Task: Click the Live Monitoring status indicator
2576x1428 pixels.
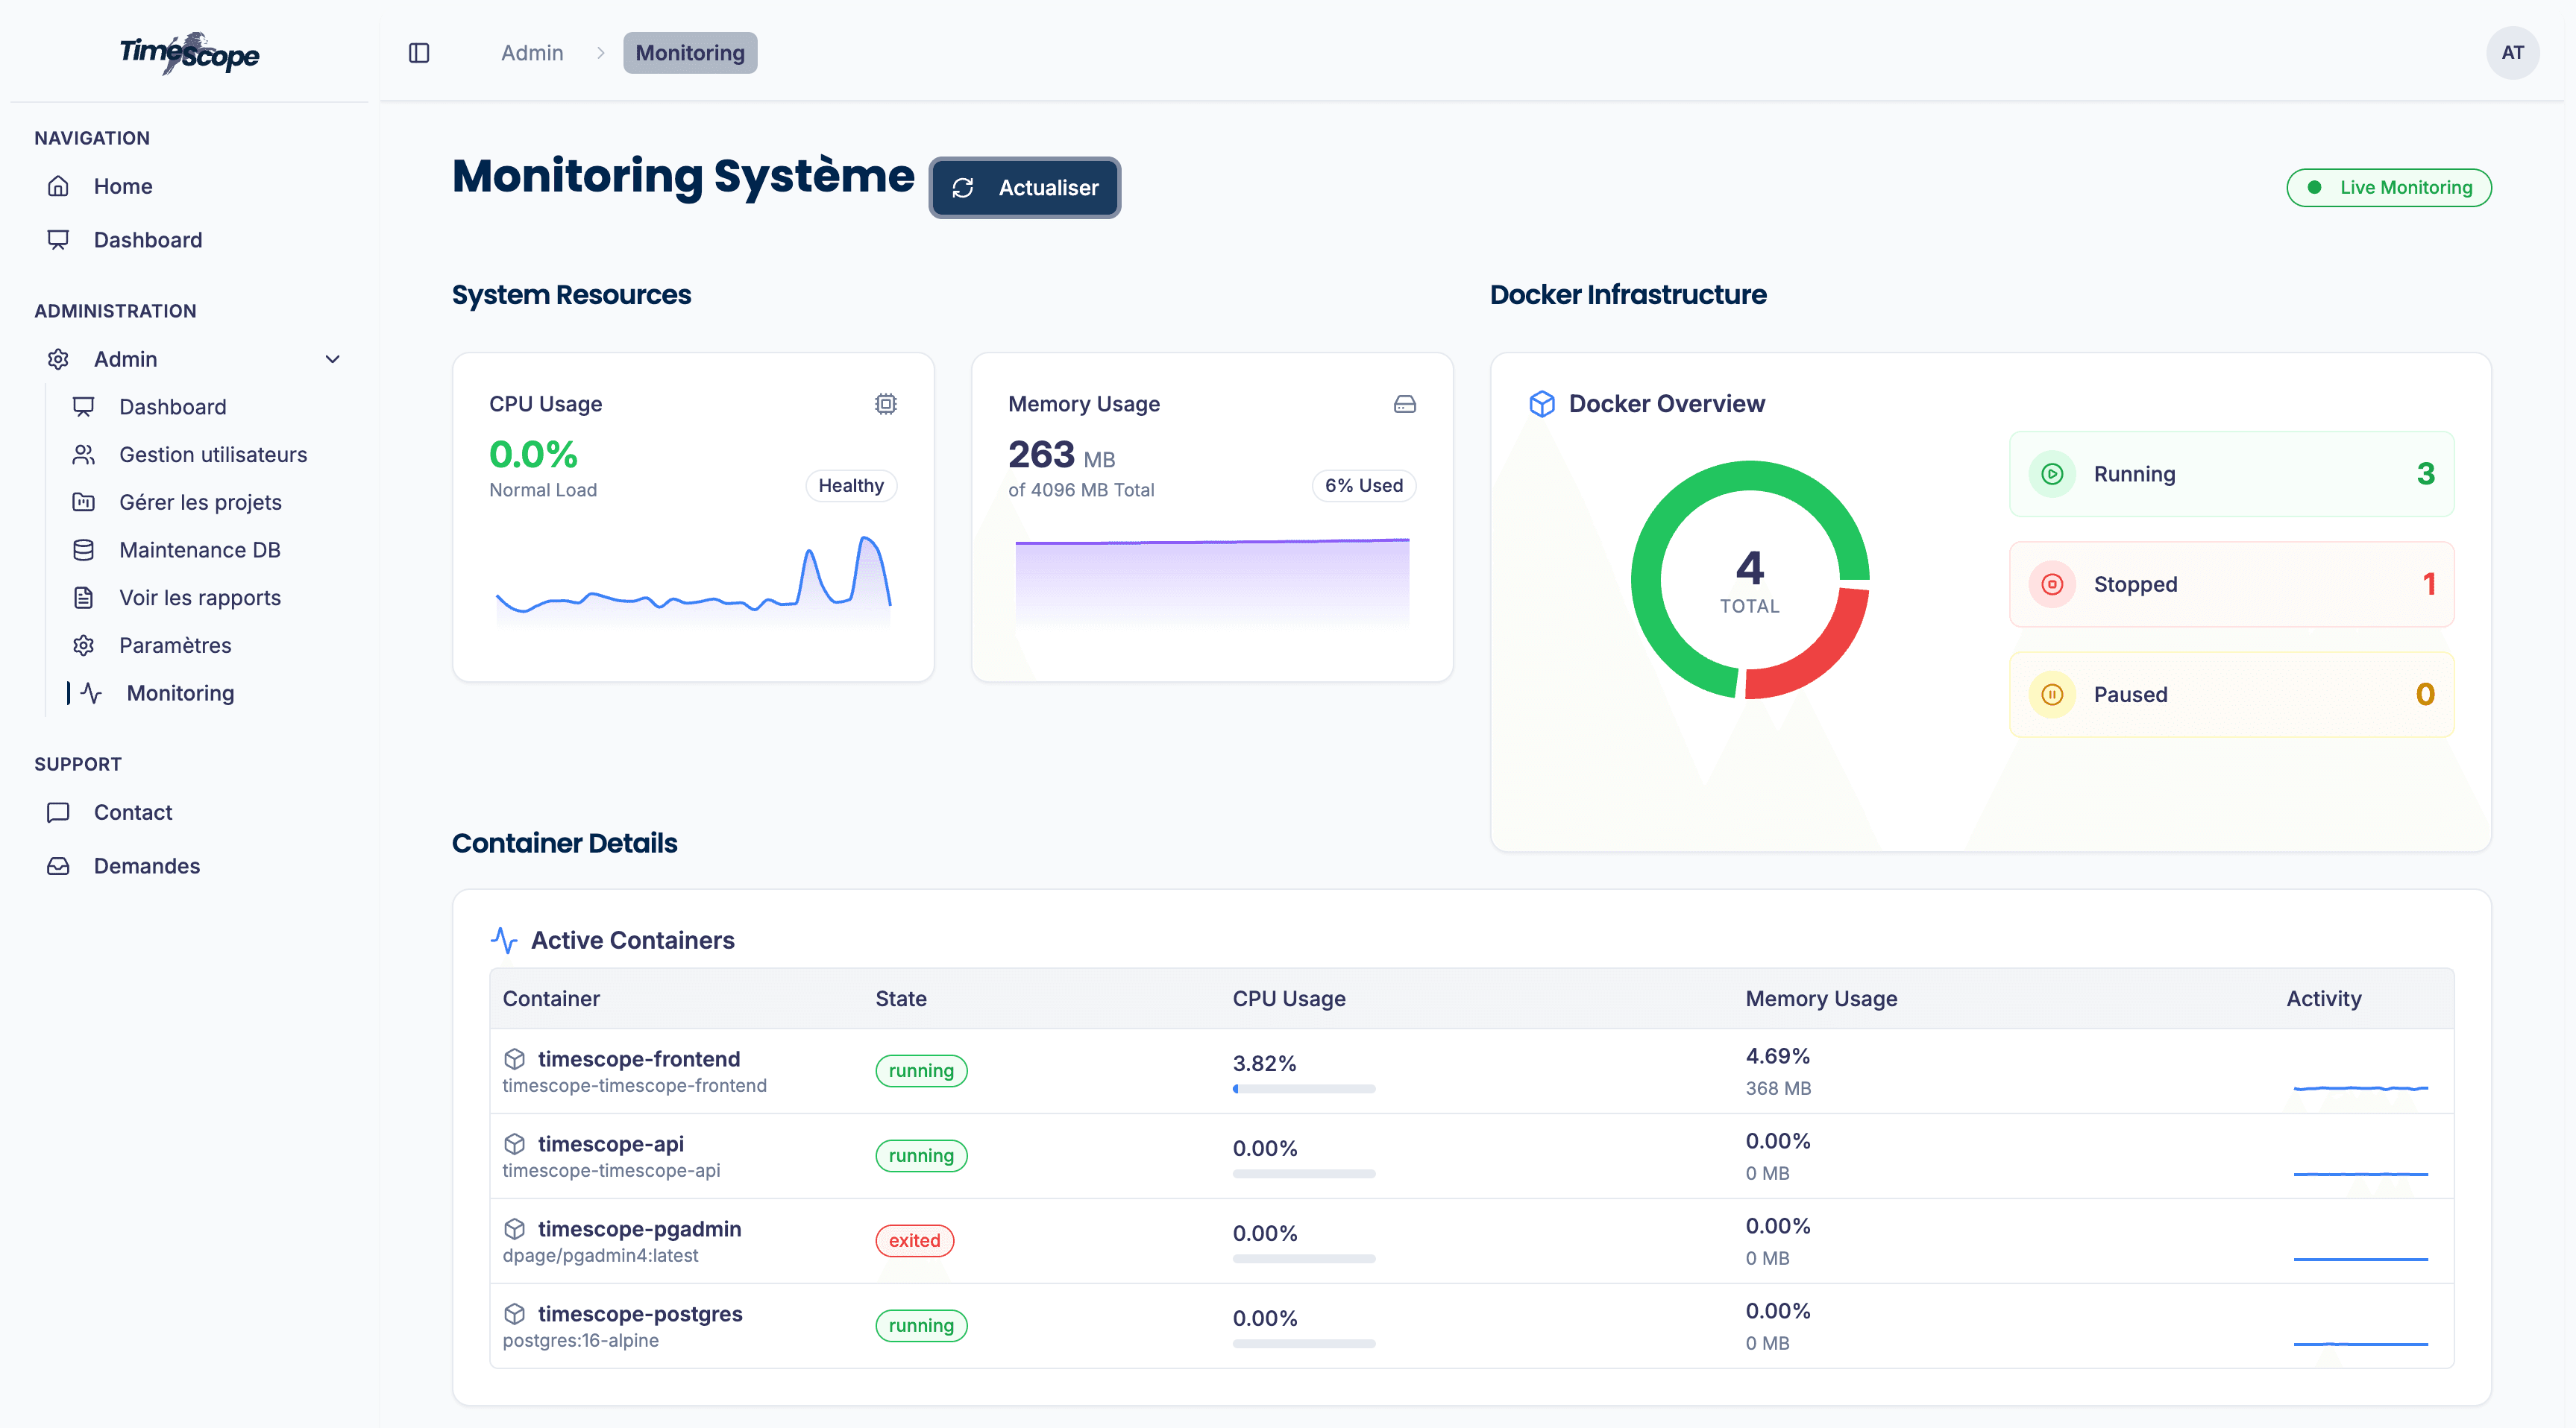Action: click(2389, 187)
